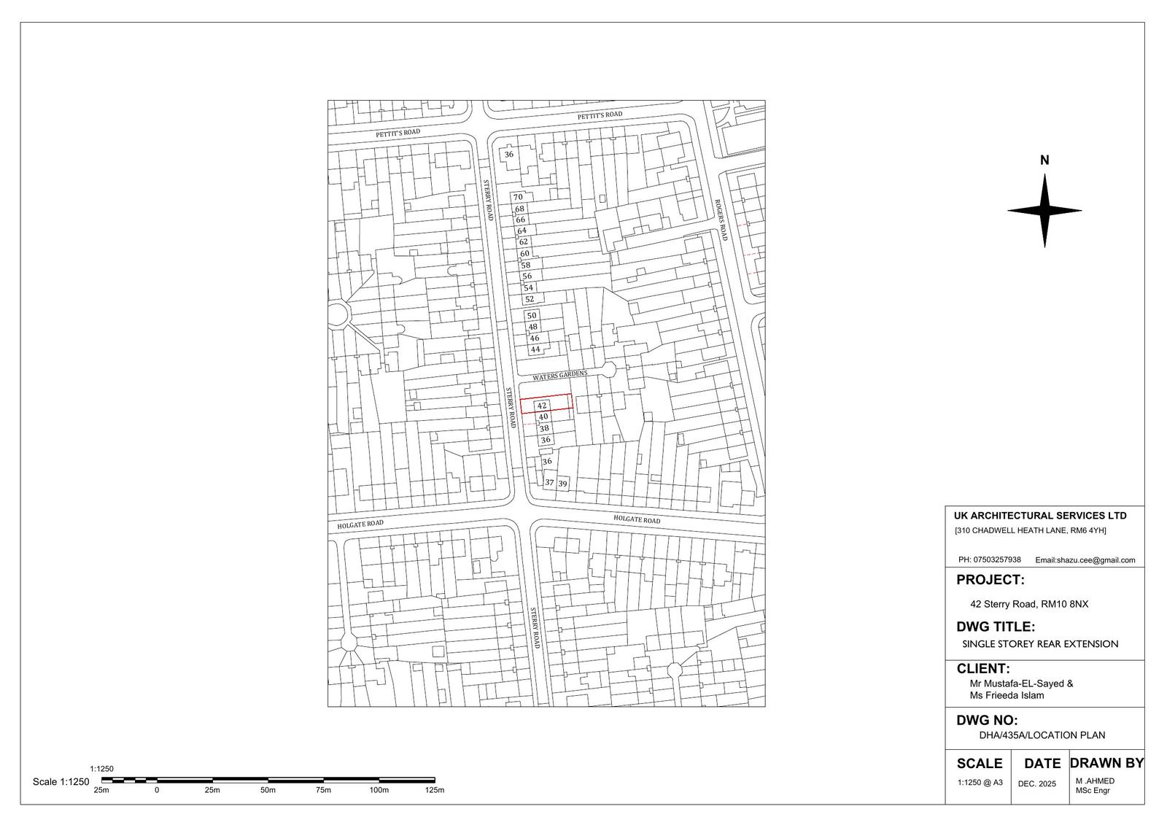
Task: Click house number "60" on the map
Action: (524, 254)
